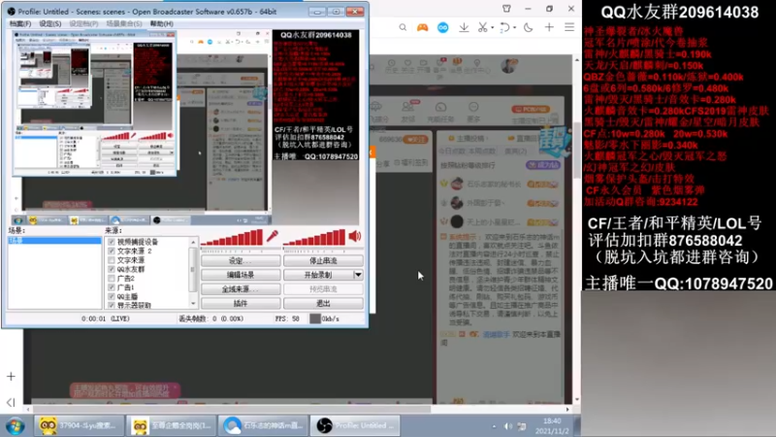Click the blue infinity extension icon
This screenshot has width=776, height=437.
coord(443,28)
